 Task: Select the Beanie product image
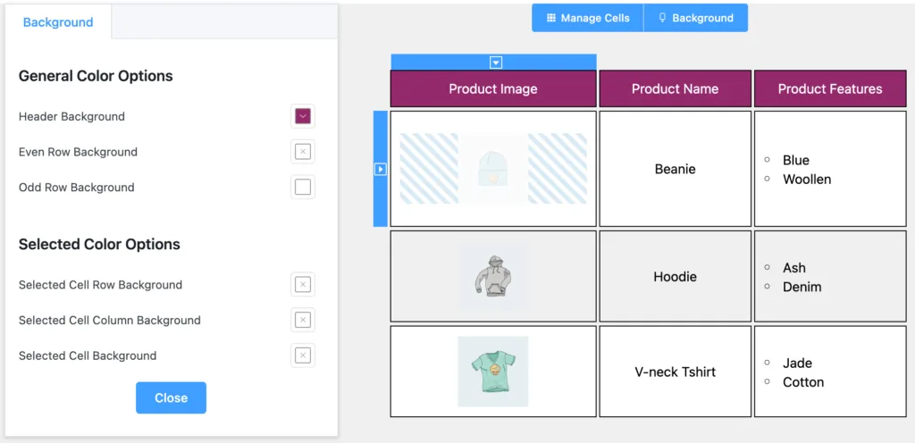(493, 169)
